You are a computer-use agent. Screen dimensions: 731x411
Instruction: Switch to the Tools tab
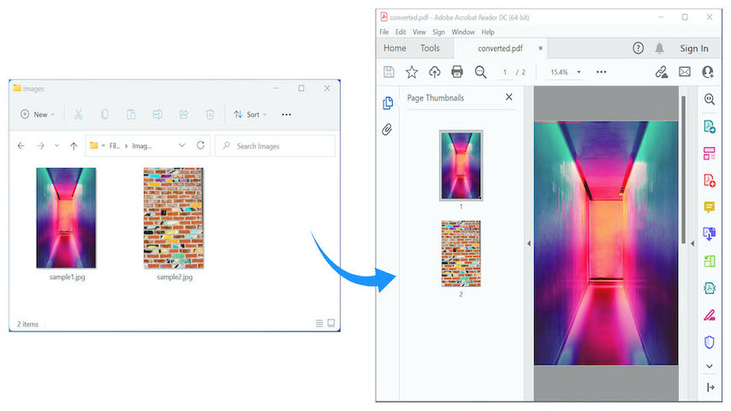[430, 49]
